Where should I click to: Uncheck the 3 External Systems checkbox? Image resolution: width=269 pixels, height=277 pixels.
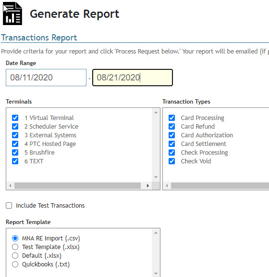coord(15,135)
